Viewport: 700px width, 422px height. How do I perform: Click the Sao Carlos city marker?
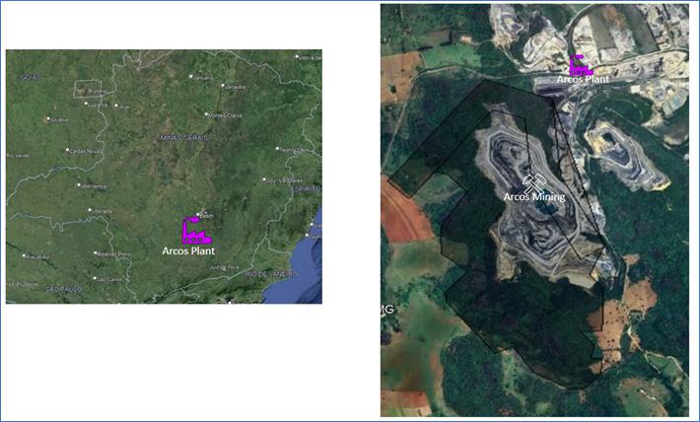[94, 279]
